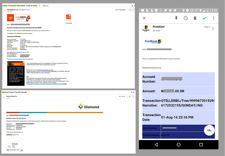This screenshot has height=156, width=225.
Task: Open message options beside the Aug 1 date
Action: [x=213, y=29]
